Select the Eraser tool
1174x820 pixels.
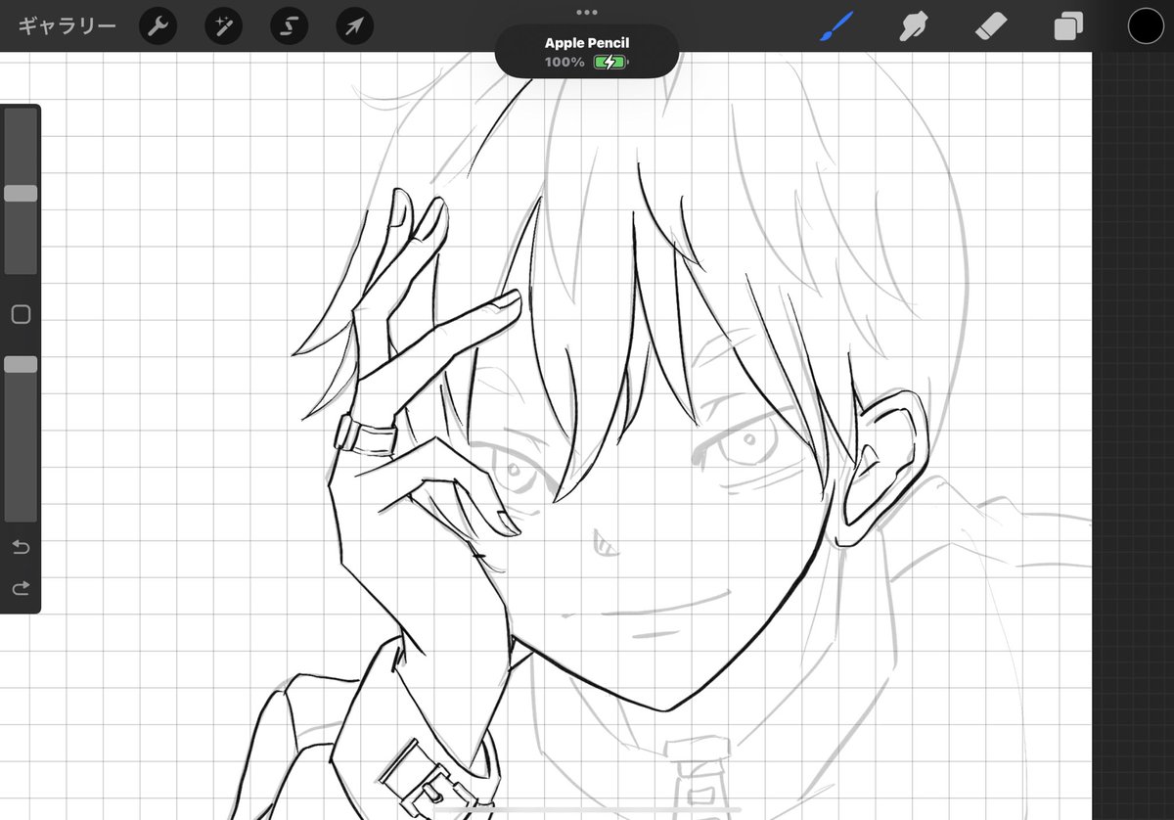pos(991,26)
